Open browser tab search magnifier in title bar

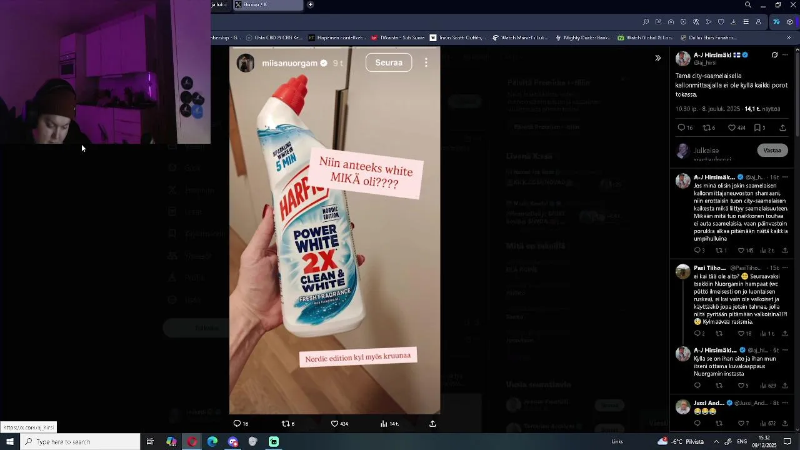pos(748,5)
